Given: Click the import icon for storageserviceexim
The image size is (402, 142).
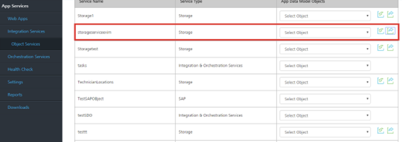Looking at the screenshot, I should click(380, 31).
